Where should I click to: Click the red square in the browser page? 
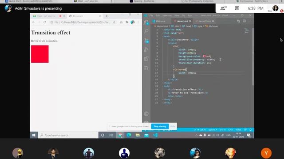tap(39, 54)
